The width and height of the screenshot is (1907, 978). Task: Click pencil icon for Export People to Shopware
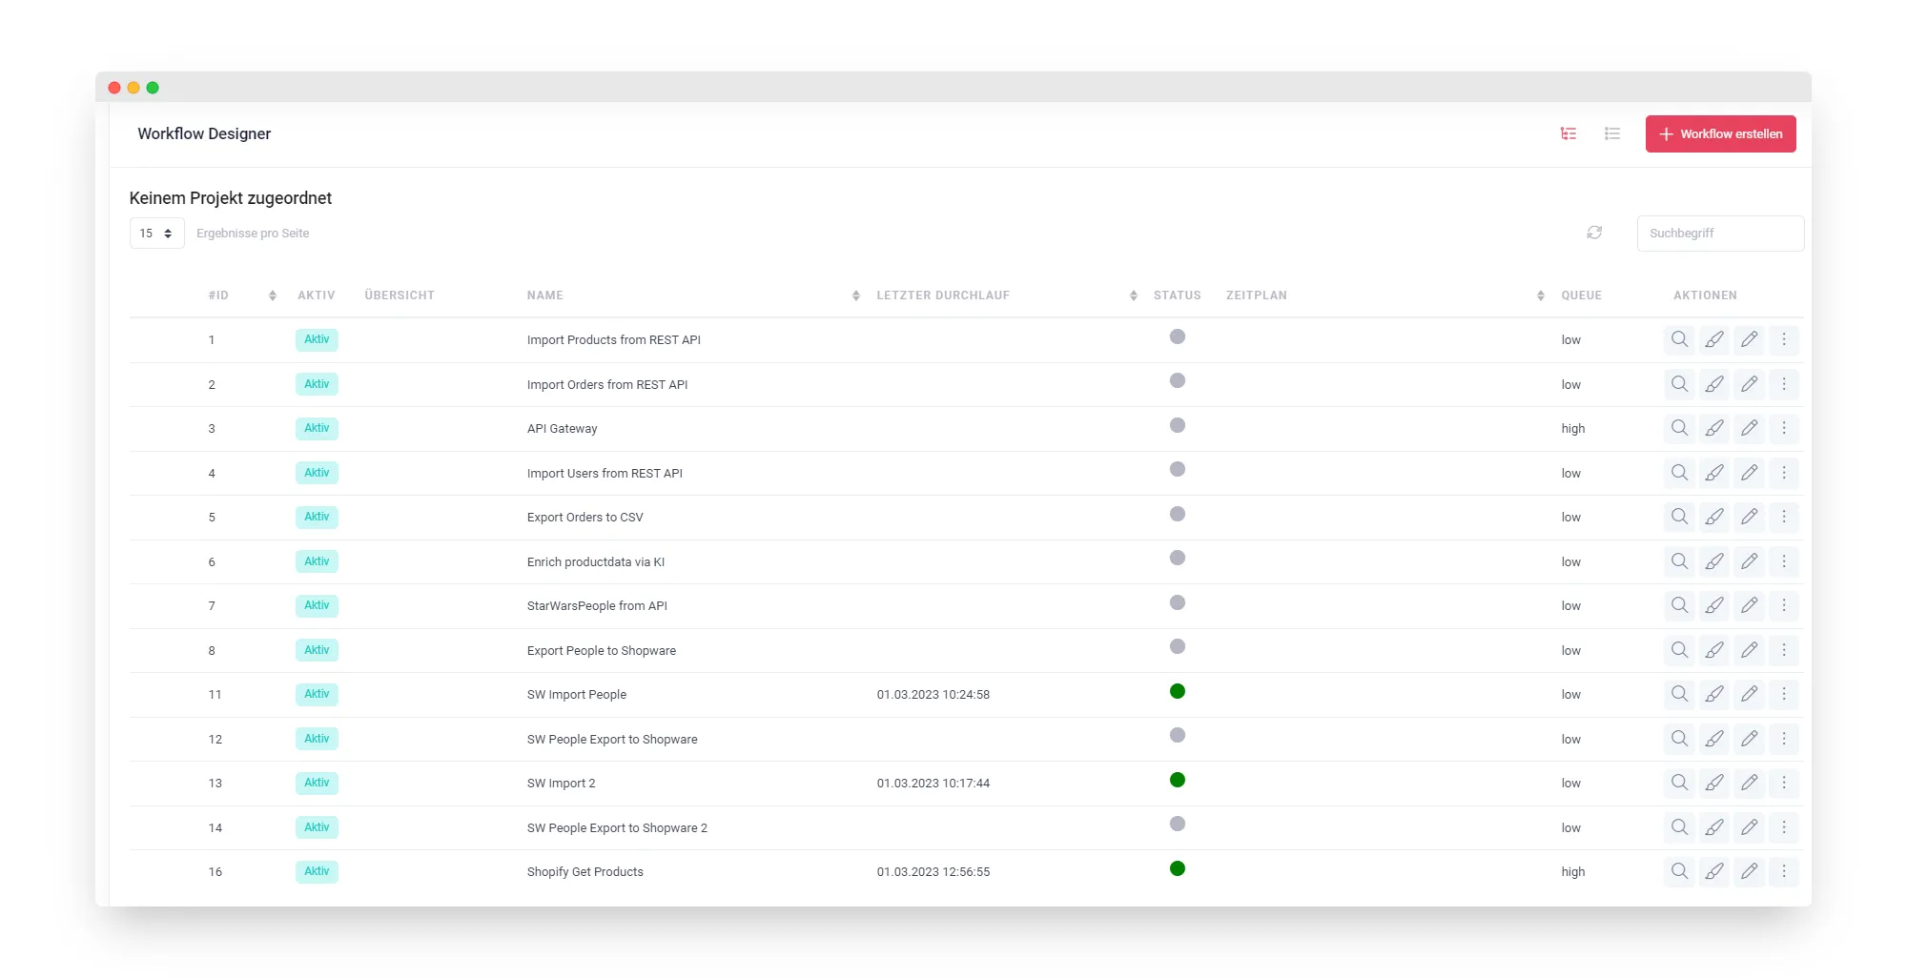[x=1749, y=650]
